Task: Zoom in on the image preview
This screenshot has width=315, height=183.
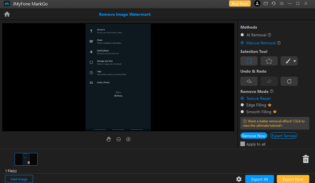Action: coord(128,139)
